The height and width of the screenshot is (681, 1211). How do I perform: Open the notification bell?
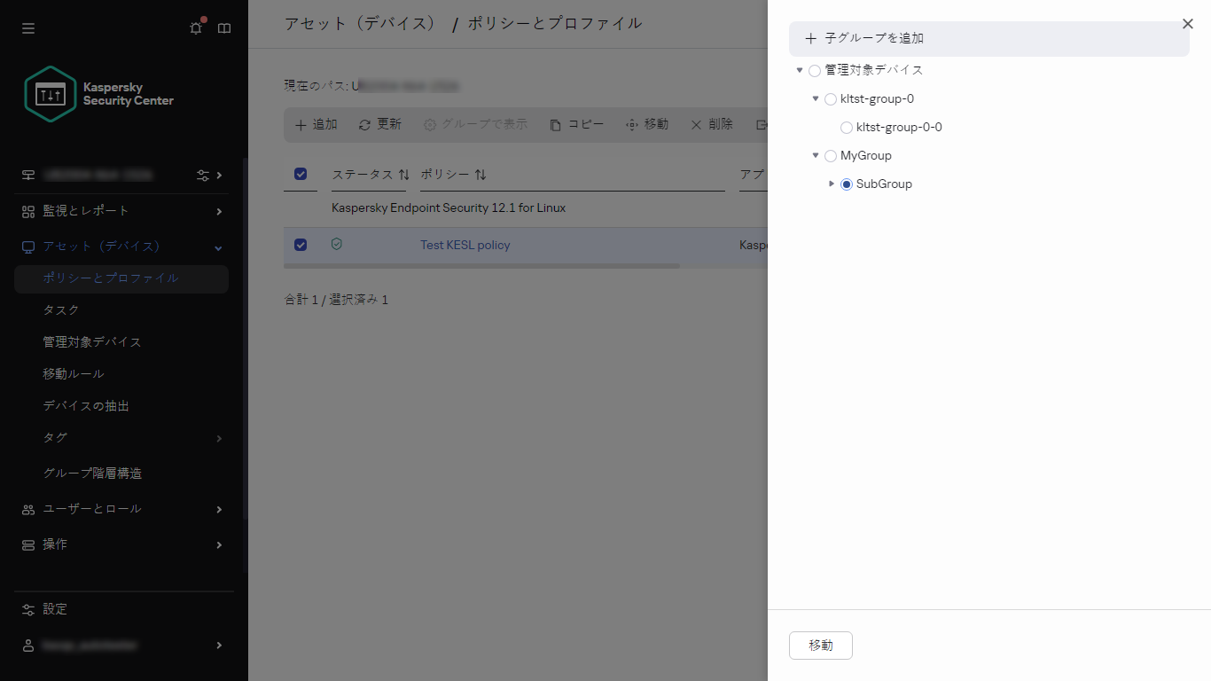pos(195,27)
